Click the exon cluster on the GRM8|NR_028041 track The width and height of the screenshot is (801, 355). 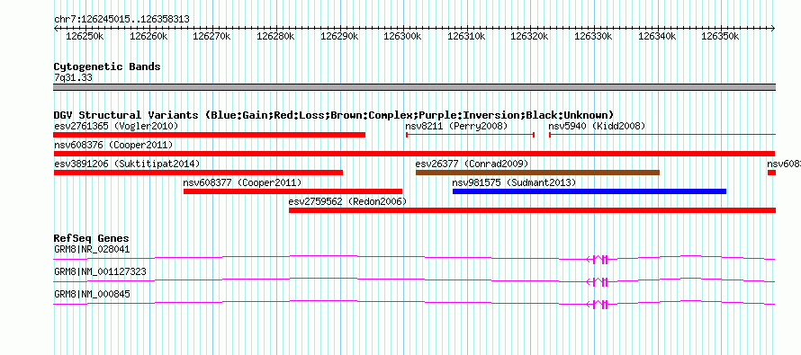point(597,259)
